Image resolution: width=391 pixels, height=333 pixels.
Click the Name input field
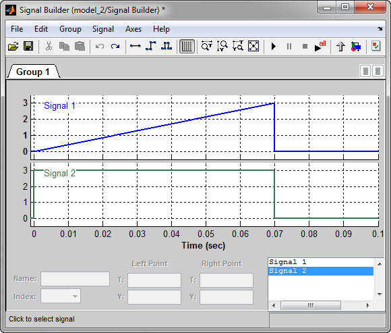pos(75,279)
